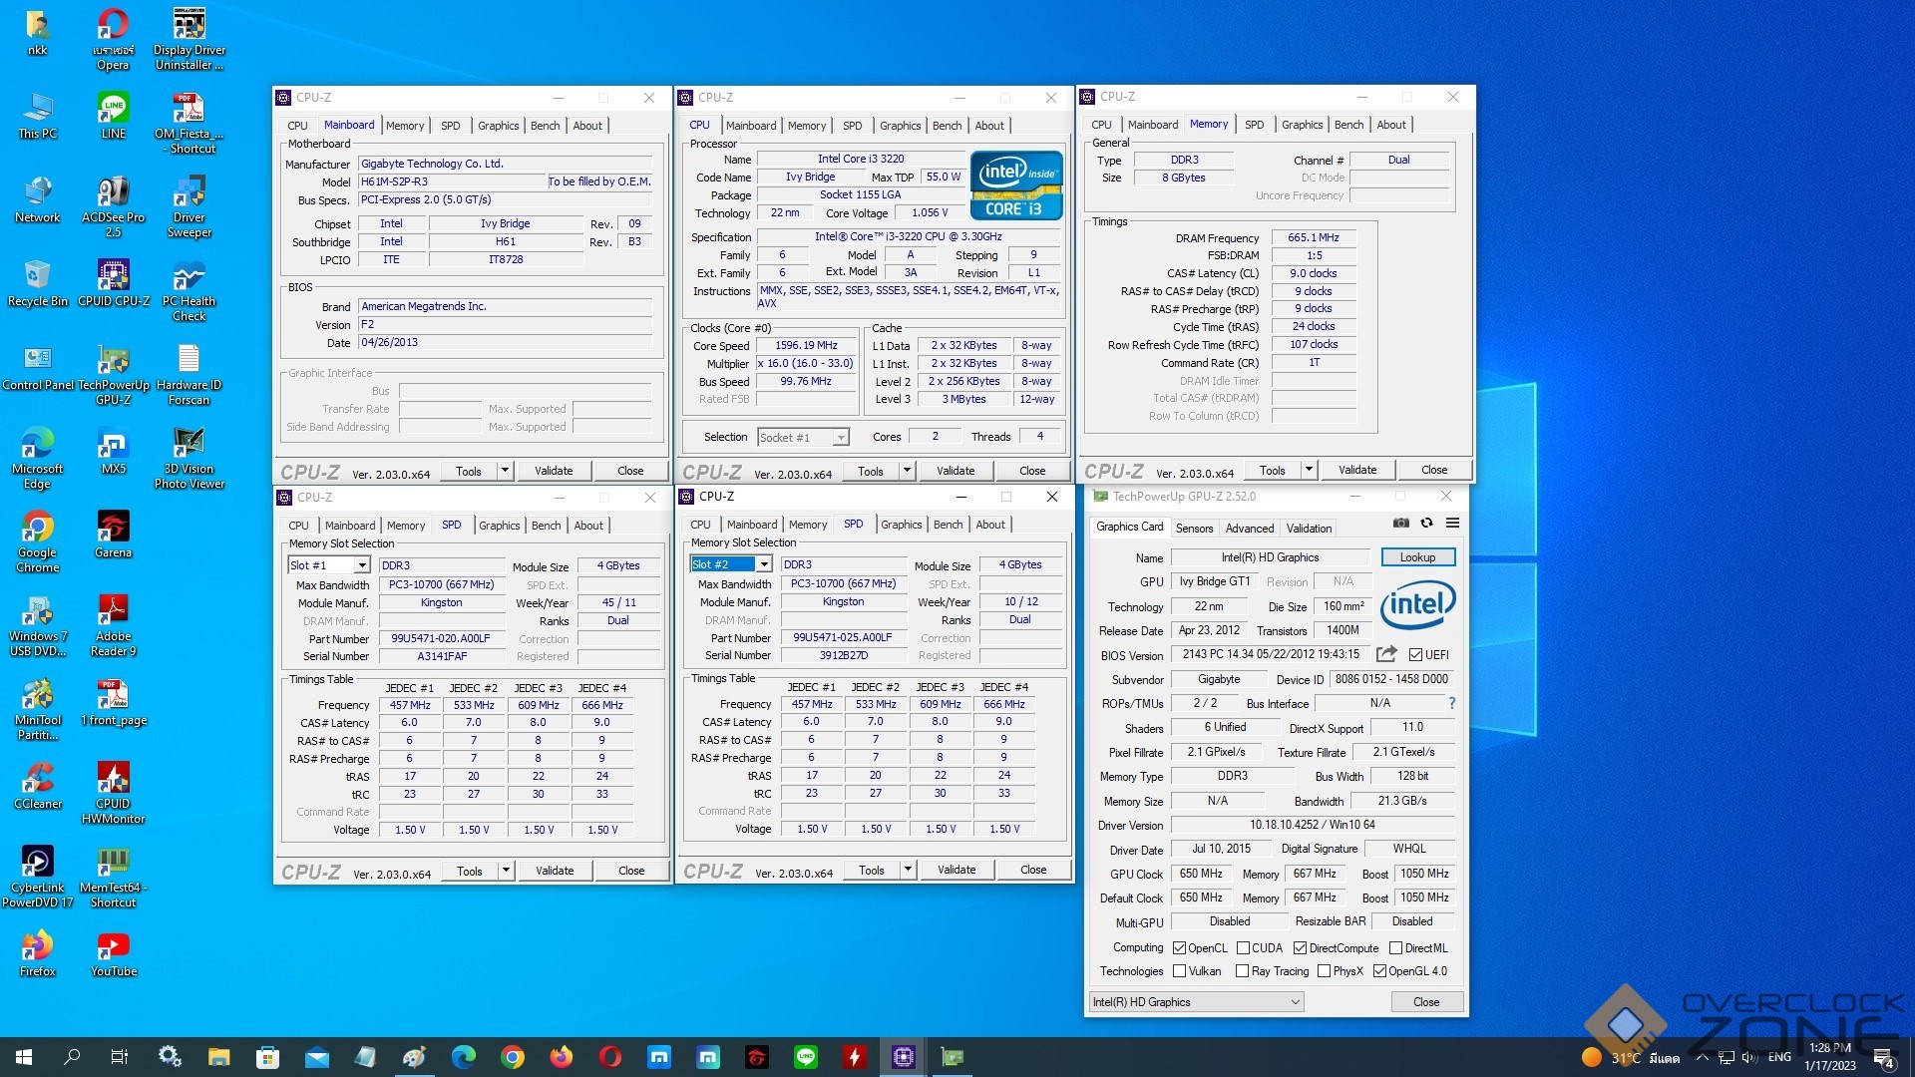The width and height of the screenshot is (1915, 1077).
Task: Click the Lookup button in GPU-Z
Action: tap(1417, 557)
